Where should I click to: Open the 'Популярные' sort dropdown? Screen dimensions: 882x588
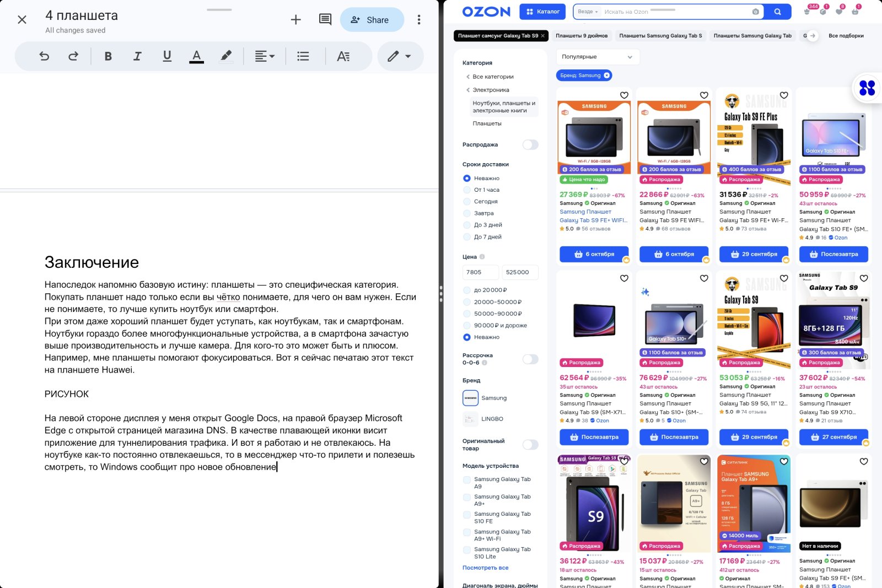click(598, 57)
